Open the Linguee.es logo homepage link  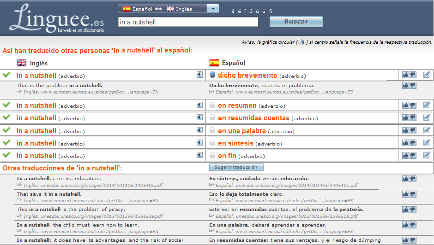[x=57, y=18]
